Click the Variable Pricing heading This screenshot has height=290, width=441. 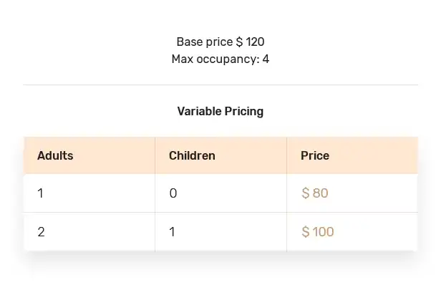pyautogui.click(x=220, y=111)
